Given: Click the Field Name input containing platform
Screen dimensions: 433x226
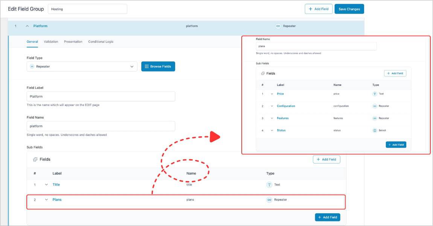Looking at the screenshot, I should 101,126.
